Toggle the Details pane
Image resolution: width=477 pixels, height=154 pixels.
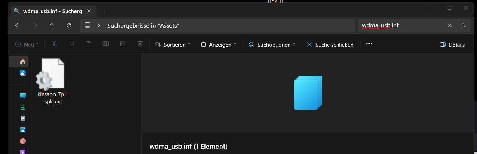point(452,45)
